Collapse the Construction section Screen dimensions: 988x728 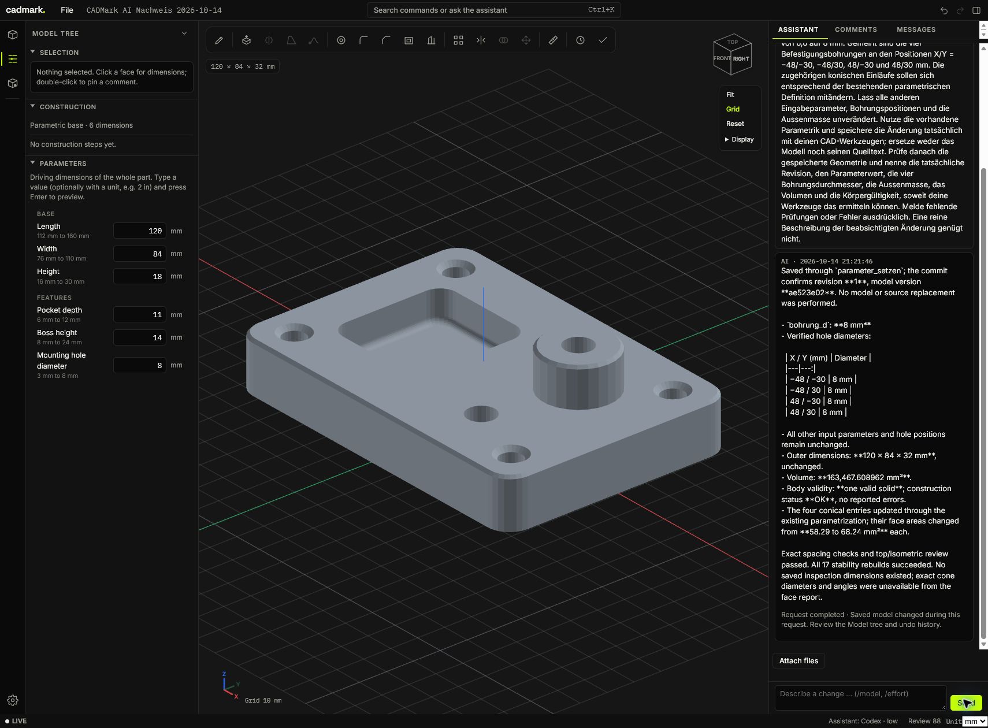click(33, 106)
